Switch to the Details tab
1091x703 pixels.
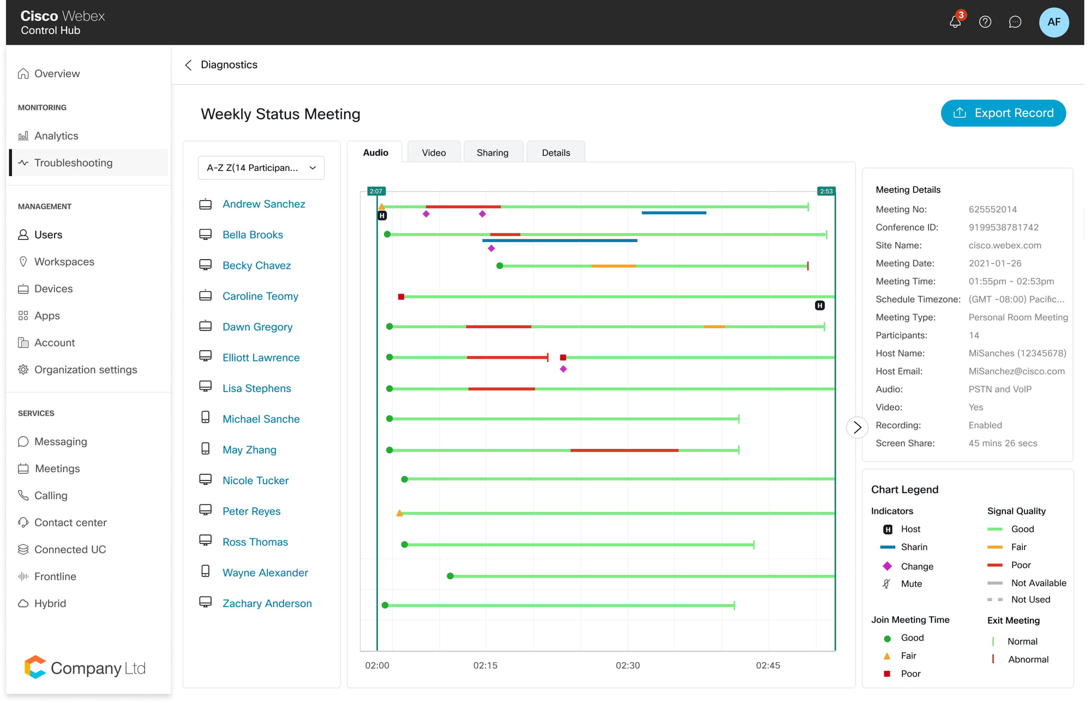556,153
